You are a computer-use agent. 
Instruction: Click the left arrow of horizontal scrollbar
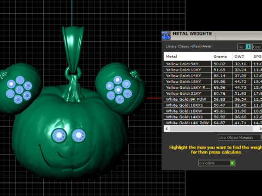click(166, 128)
